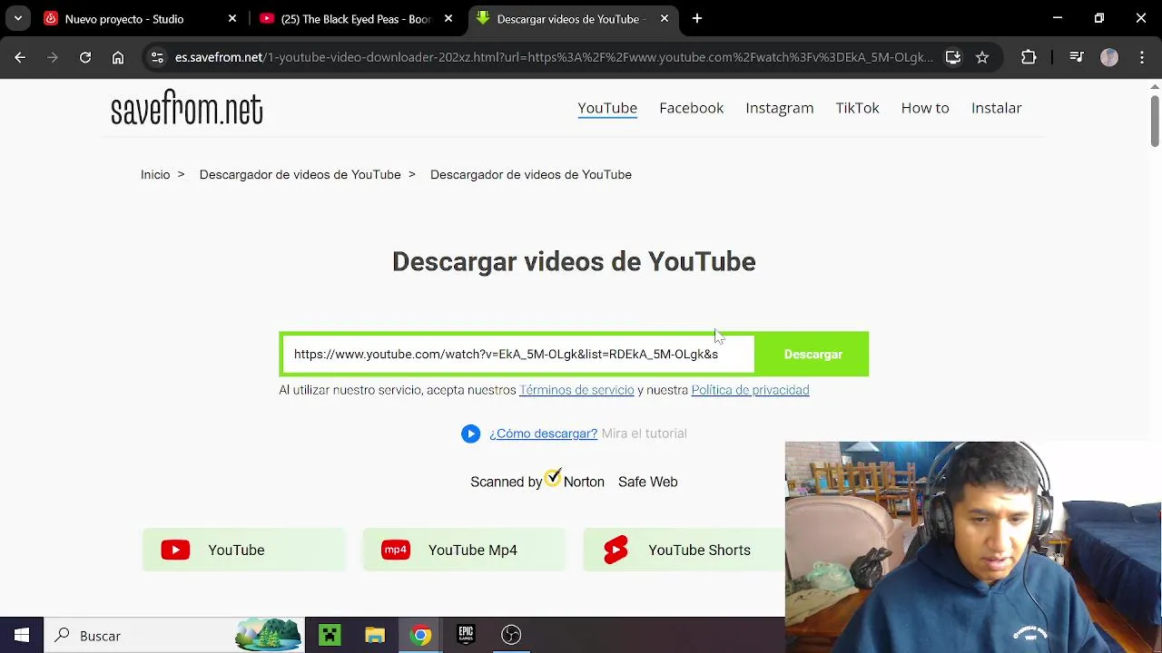Close The Black Eyed Peas tab

pos(448,18)
